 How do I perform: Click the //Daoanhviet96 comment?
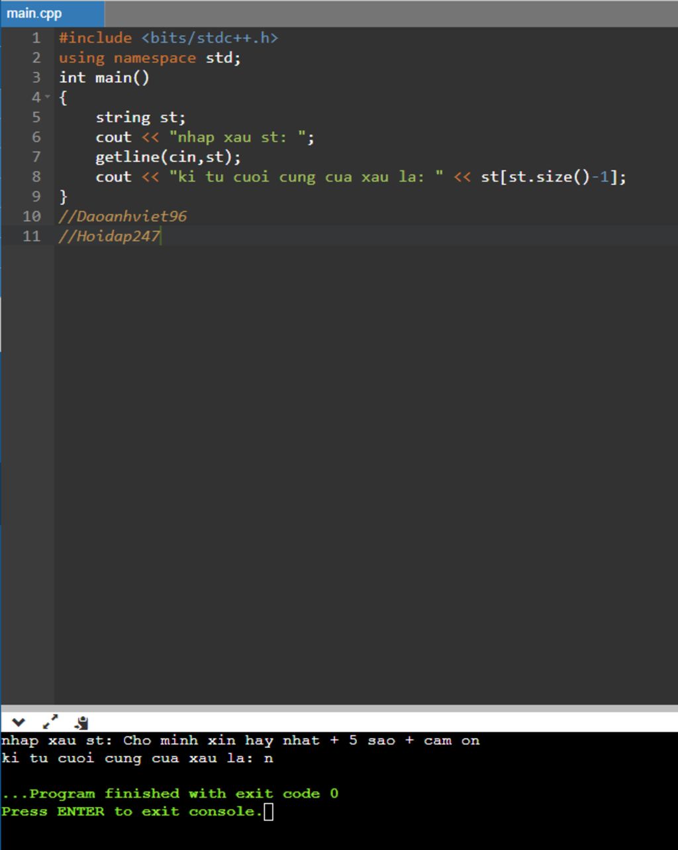pos(122,217)
